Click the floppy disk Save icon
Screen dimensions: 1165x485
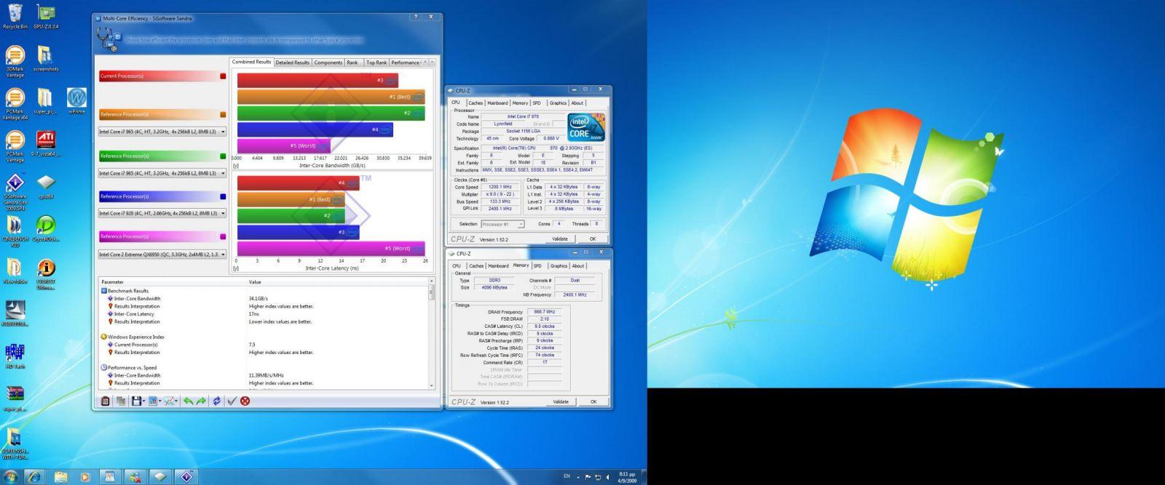tap(136, 401)
